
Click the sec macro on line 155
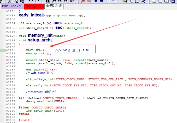(x=59, y=28)
